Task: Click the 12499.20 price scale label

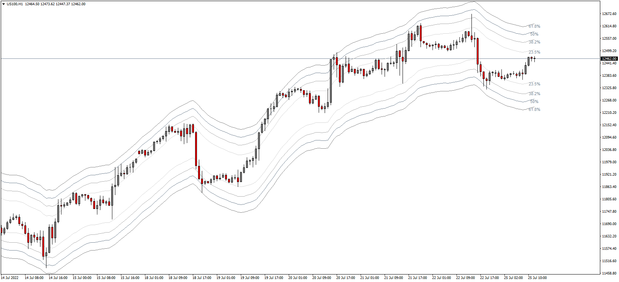Action: pos(609,51)
